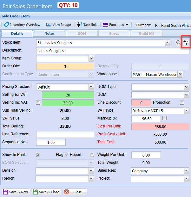Viewport: 191px width, 197px height.
Task: Click the Cost Per Unit field
Action: pyautogui.click(x=160, y=126)
